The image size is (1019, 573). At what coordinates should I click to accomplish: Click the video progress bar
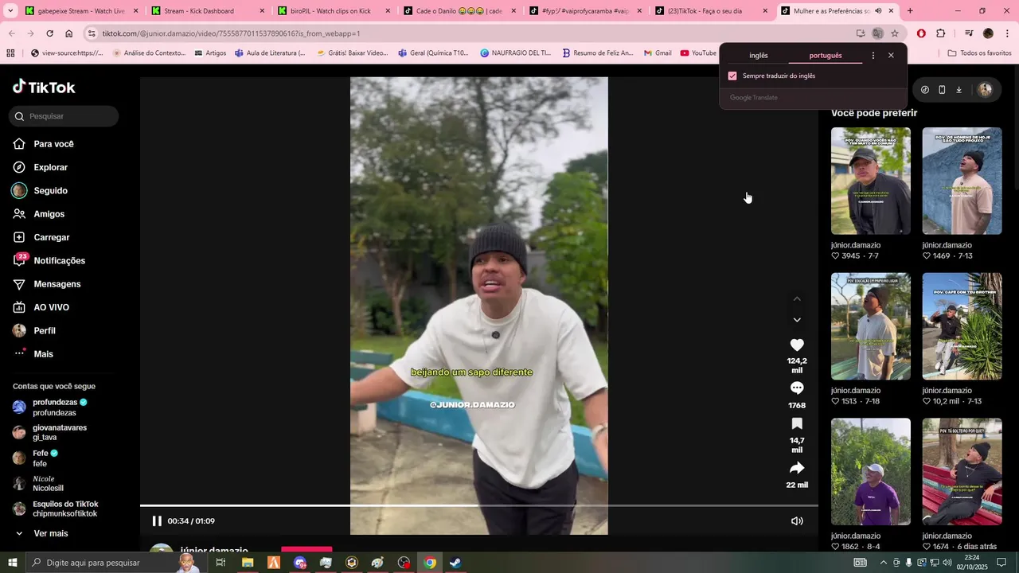(x=479, y=505)
